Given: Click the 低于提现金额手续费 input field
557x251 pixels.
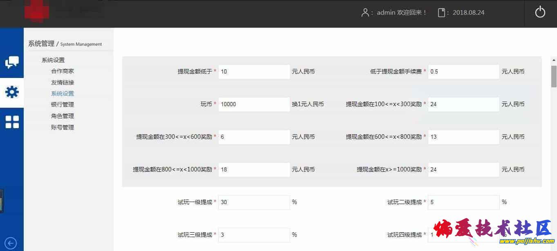Looking at the screenshot, I should [x=464, y=71].
